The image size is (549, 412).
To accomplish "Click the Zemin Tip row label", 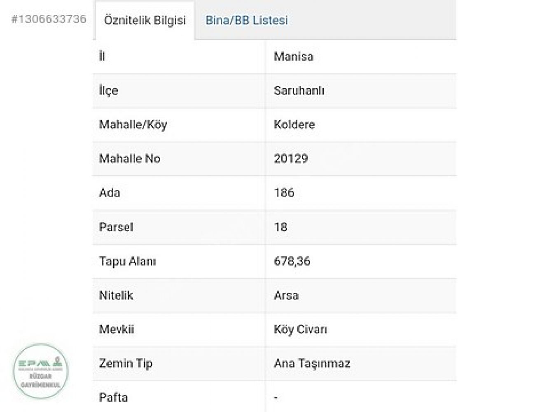I will (x=126, y=363).
